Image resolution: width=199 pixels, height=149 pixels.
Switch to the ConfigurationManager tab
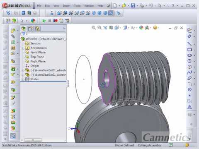coord(37,29)
